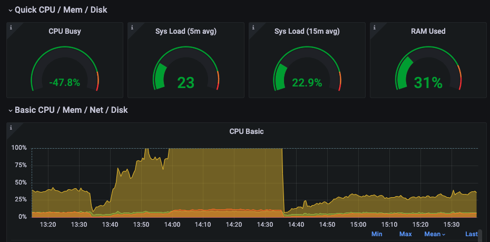Open the Sys Load (5m avg) title menu
This screenshot has width=490, height=242.
coord(186,31)
